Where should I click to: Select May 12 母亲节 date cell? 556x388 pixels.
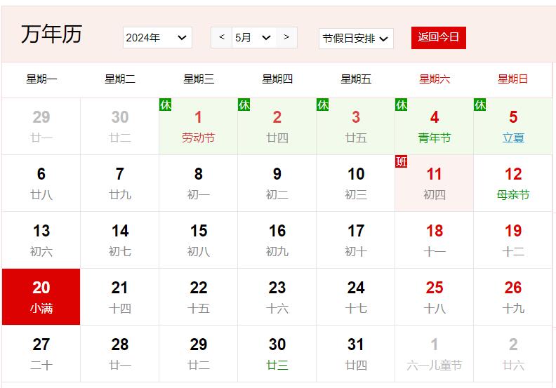point(513,183)
